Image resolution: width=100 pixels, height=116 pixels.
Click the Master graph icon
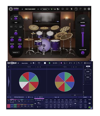tap(83, 19)
